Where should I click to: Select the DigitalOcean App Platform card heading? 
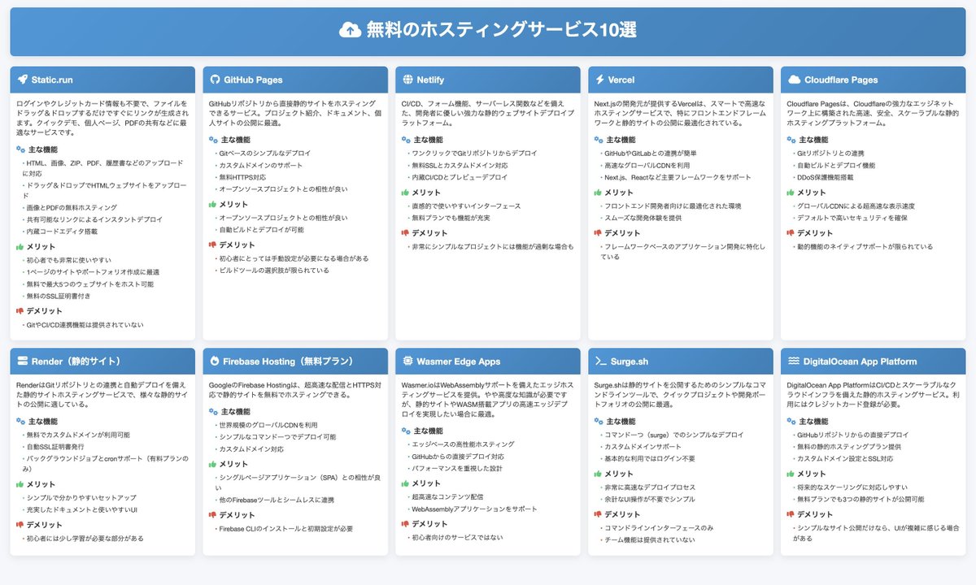coord(860,362)
